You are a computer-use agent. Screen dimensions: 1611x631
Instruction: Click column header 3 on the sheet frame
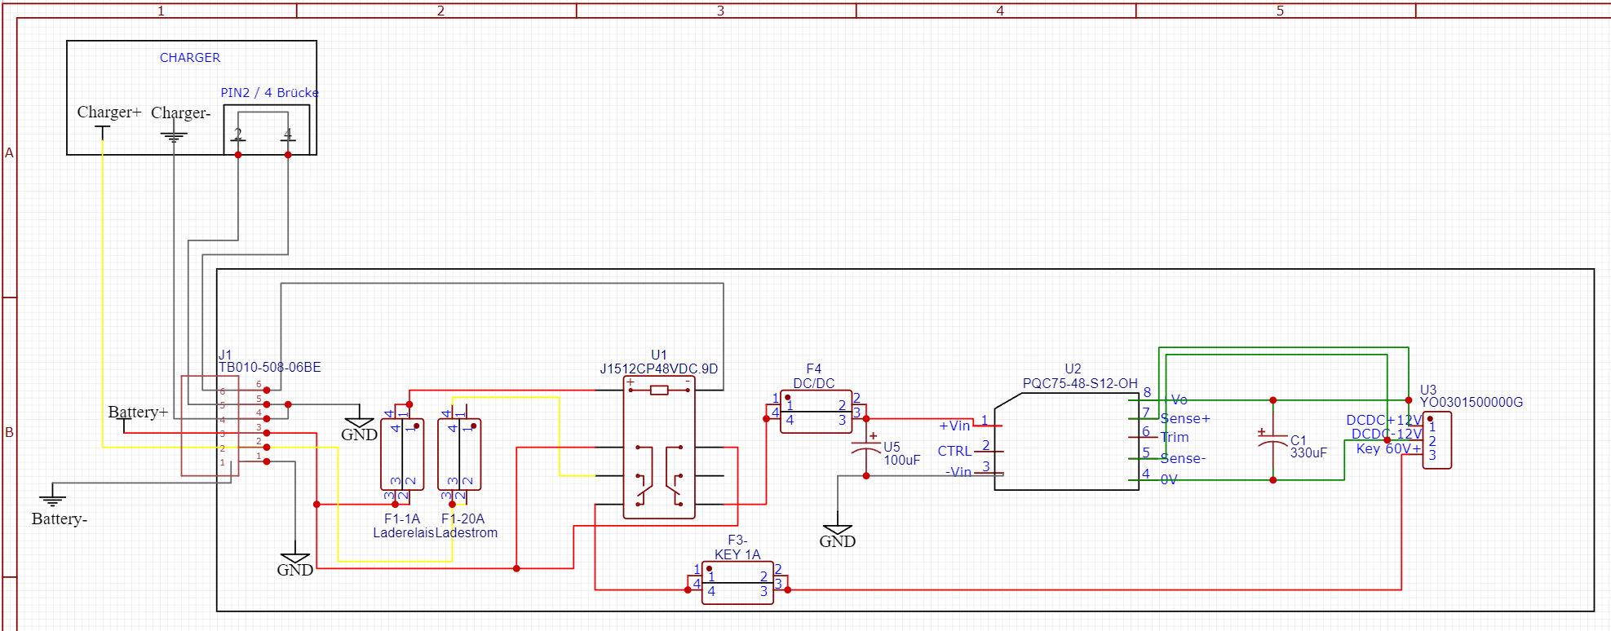pos(720,11)
